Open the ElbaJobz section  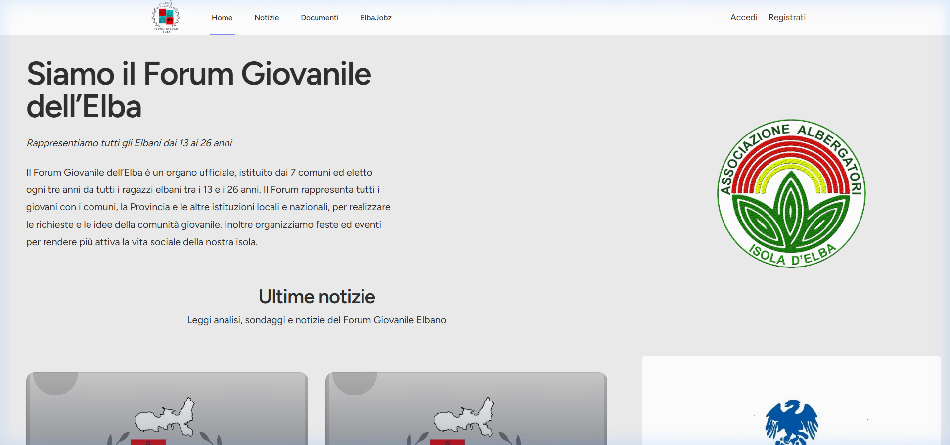point(376,17)
